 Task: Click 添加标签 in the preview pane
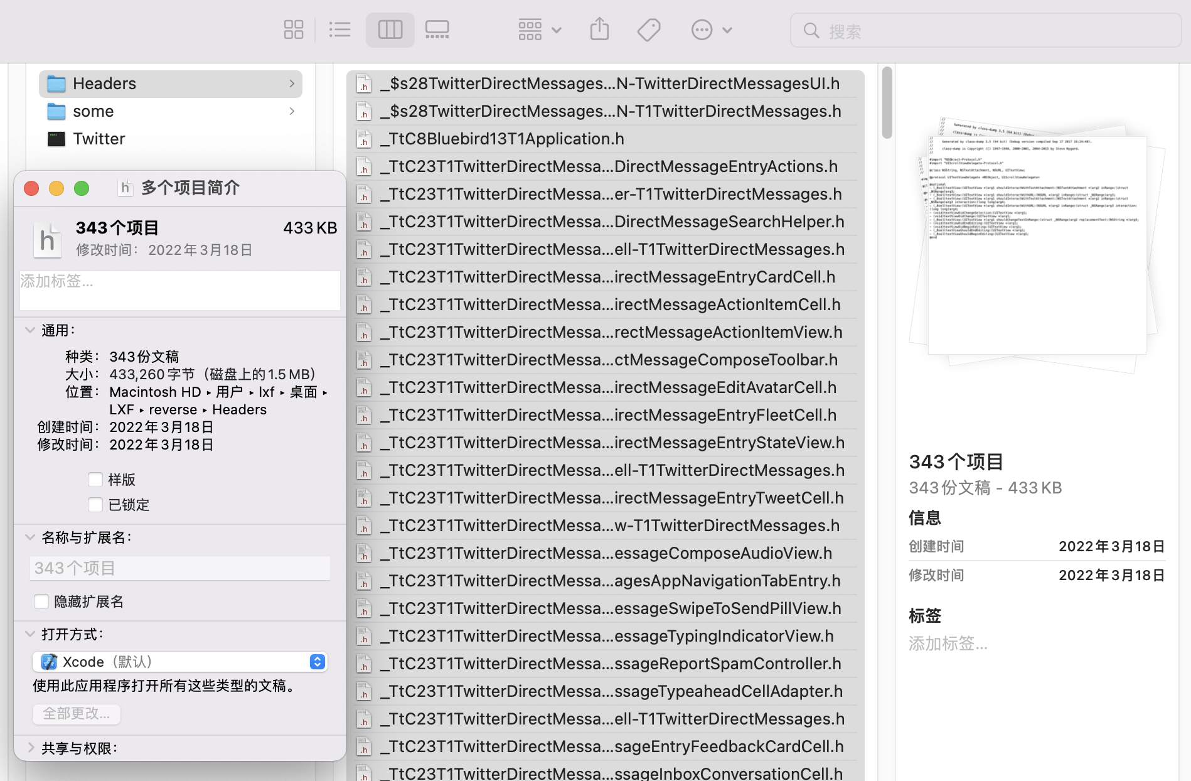pyautogui.click(x=948, y=644)
